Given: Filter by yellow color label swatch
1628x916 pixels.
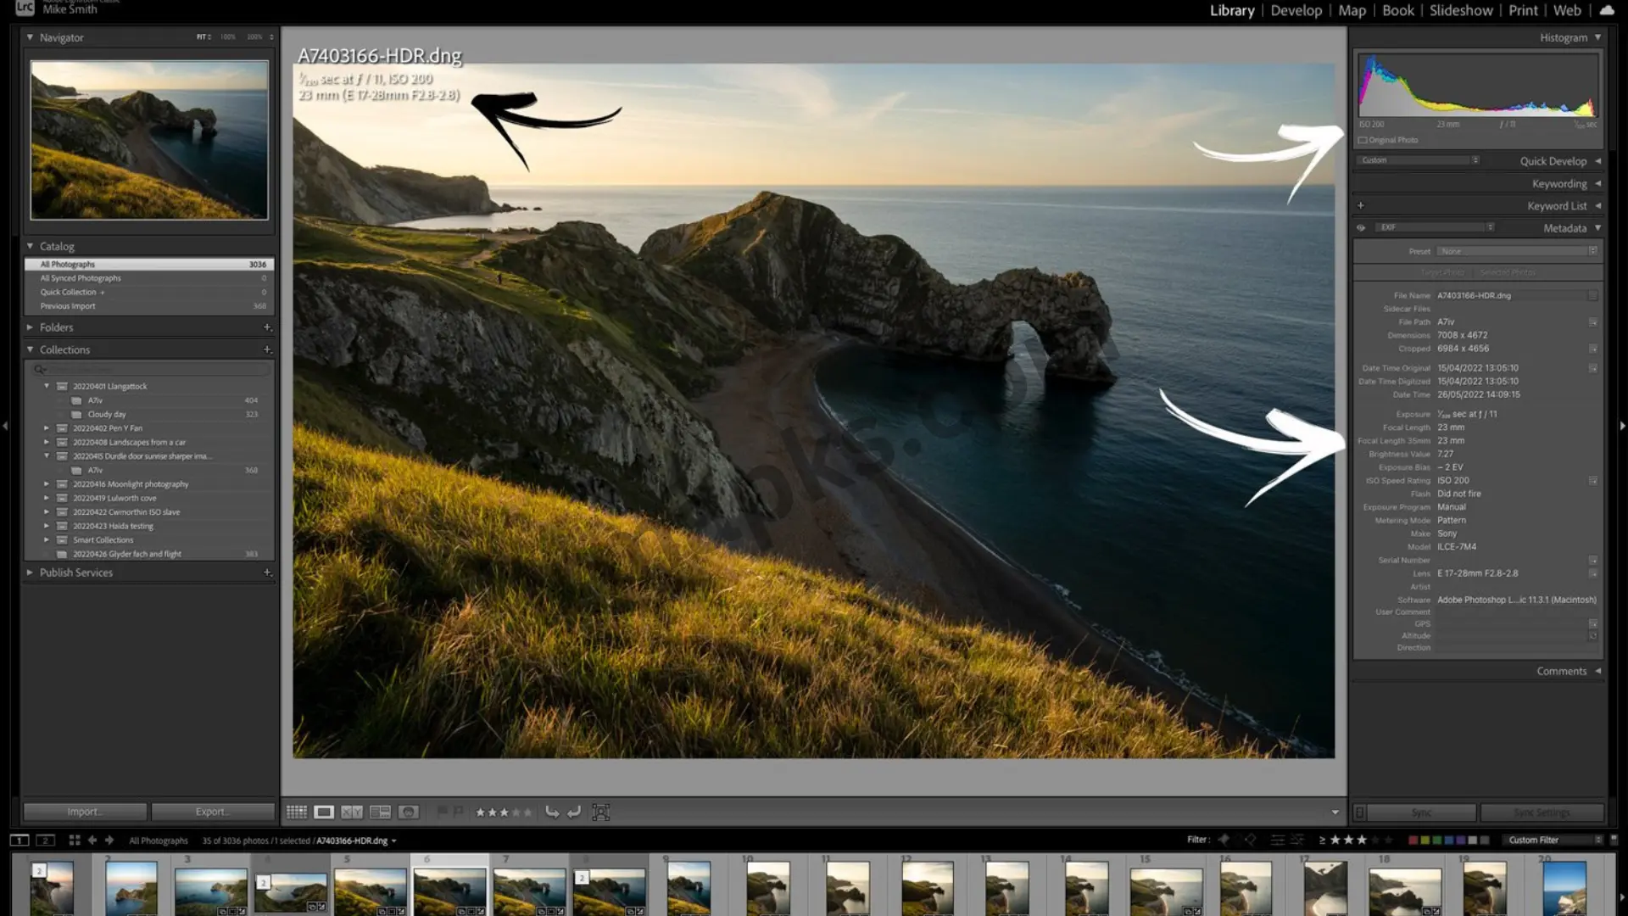Looking at the screenshot, I should coord(1424,840).
